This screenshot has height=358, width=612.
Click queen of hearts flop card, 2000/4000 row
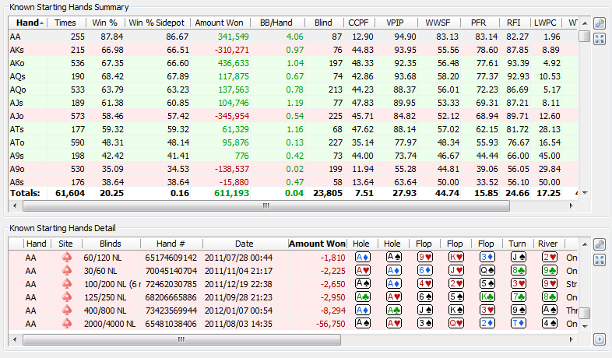(x=455, y=323)
